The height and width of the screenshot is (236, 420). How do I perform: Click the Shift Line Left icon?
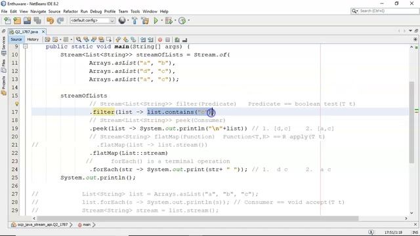pyautogui.click(x=143, y=39)
